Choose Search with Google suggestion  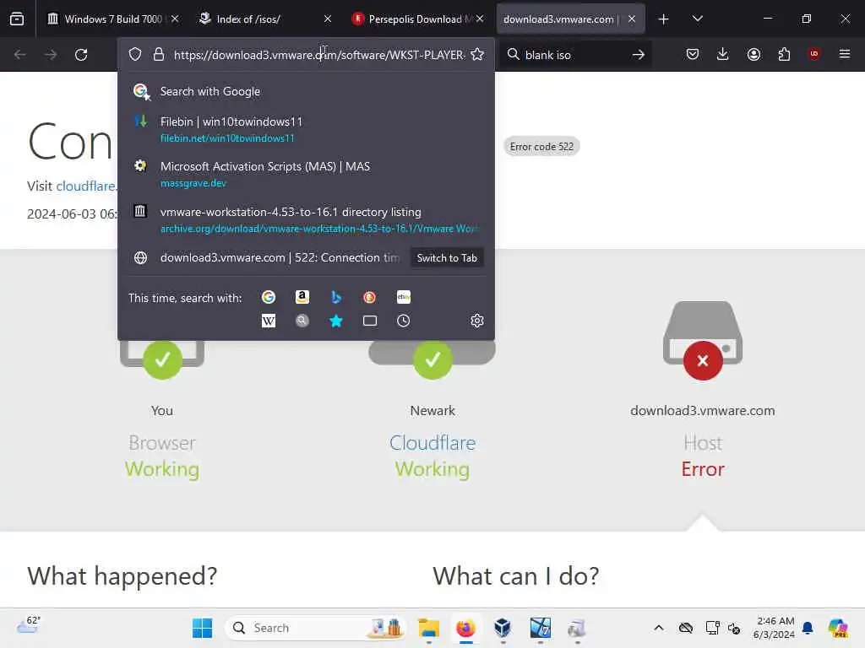tap(306, 91)
